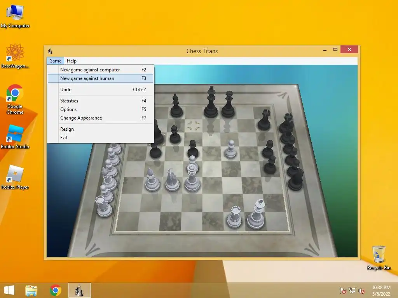Open Chrome from the taskbar

(x=56, y=290)
